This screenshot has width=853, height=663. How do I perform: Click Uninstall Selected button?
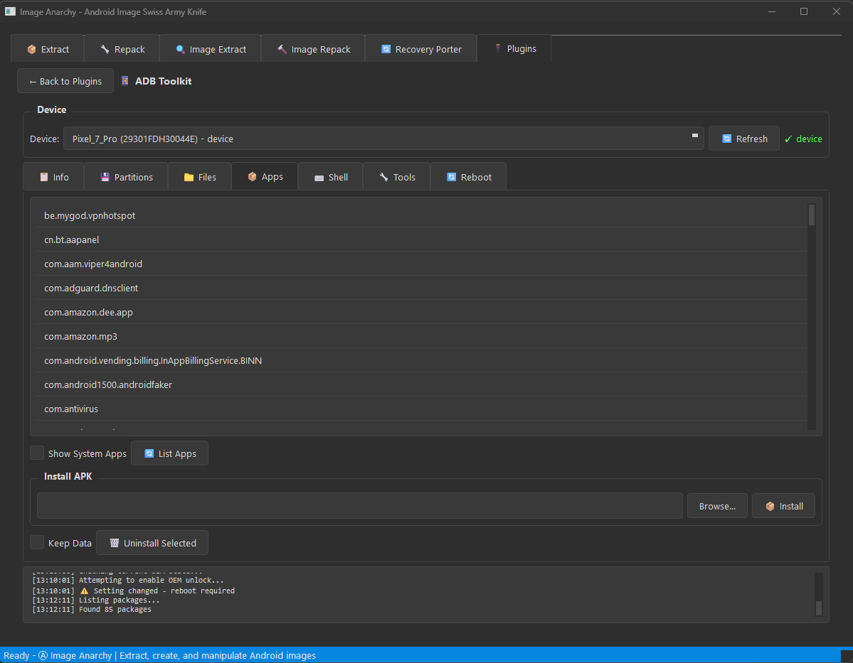click(152, 543)
